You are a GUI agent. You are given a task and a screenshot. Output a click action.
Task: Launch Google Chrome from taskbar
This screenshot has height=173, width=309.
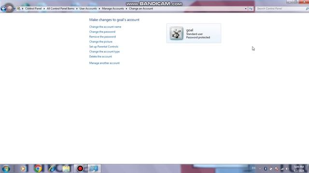point(38,169)
